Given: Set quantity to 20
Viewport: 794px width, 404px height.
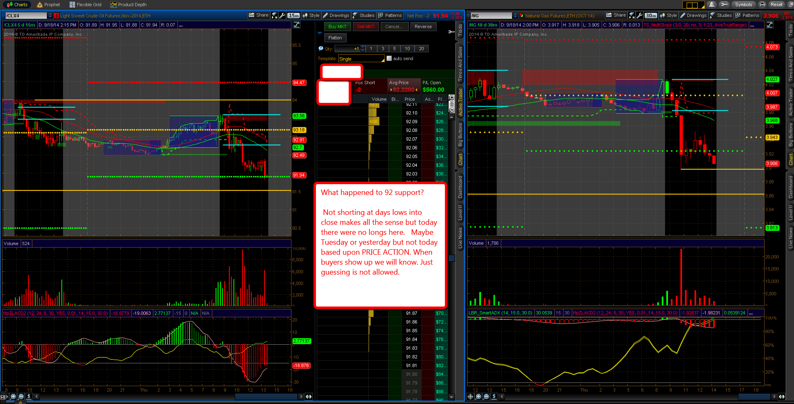Looking at the screenshot, I should pos(421,49).
